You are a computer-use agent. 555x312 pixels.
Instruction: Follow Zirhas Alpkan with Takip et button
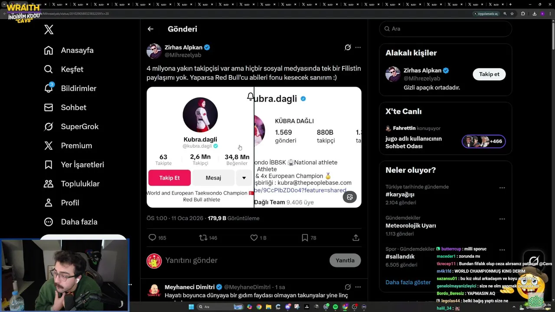(489, 74)
